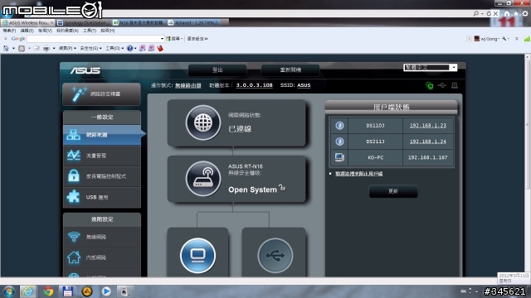Expand the Google toolbar search box dropdown

click(x=162, y=39)
